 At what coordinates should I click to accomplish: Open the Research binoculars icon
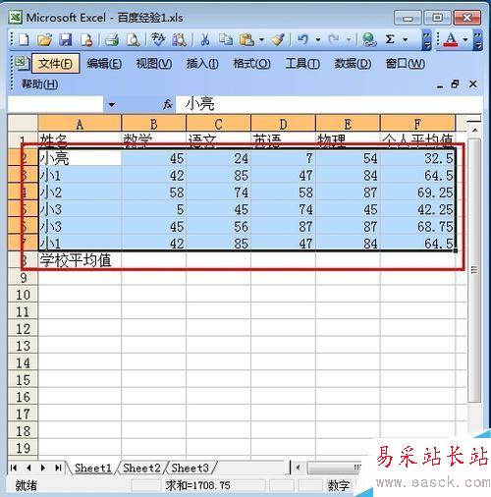click(180, 40)
